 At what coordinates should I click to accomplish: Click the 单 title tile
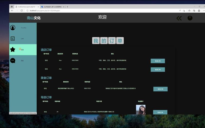click(120, 41)
